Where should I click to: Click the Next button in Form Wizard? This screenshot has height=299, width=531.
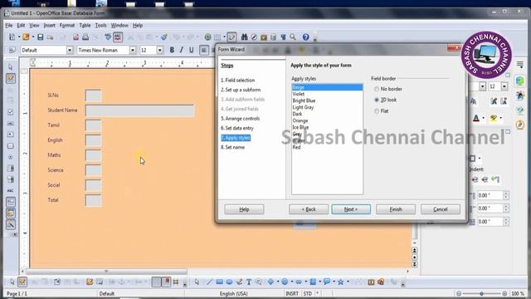click(351, 209)
